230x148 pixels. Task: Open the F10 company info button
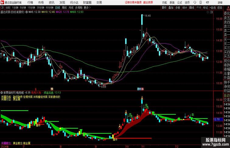pyautogui.click(x=199, y=8)
